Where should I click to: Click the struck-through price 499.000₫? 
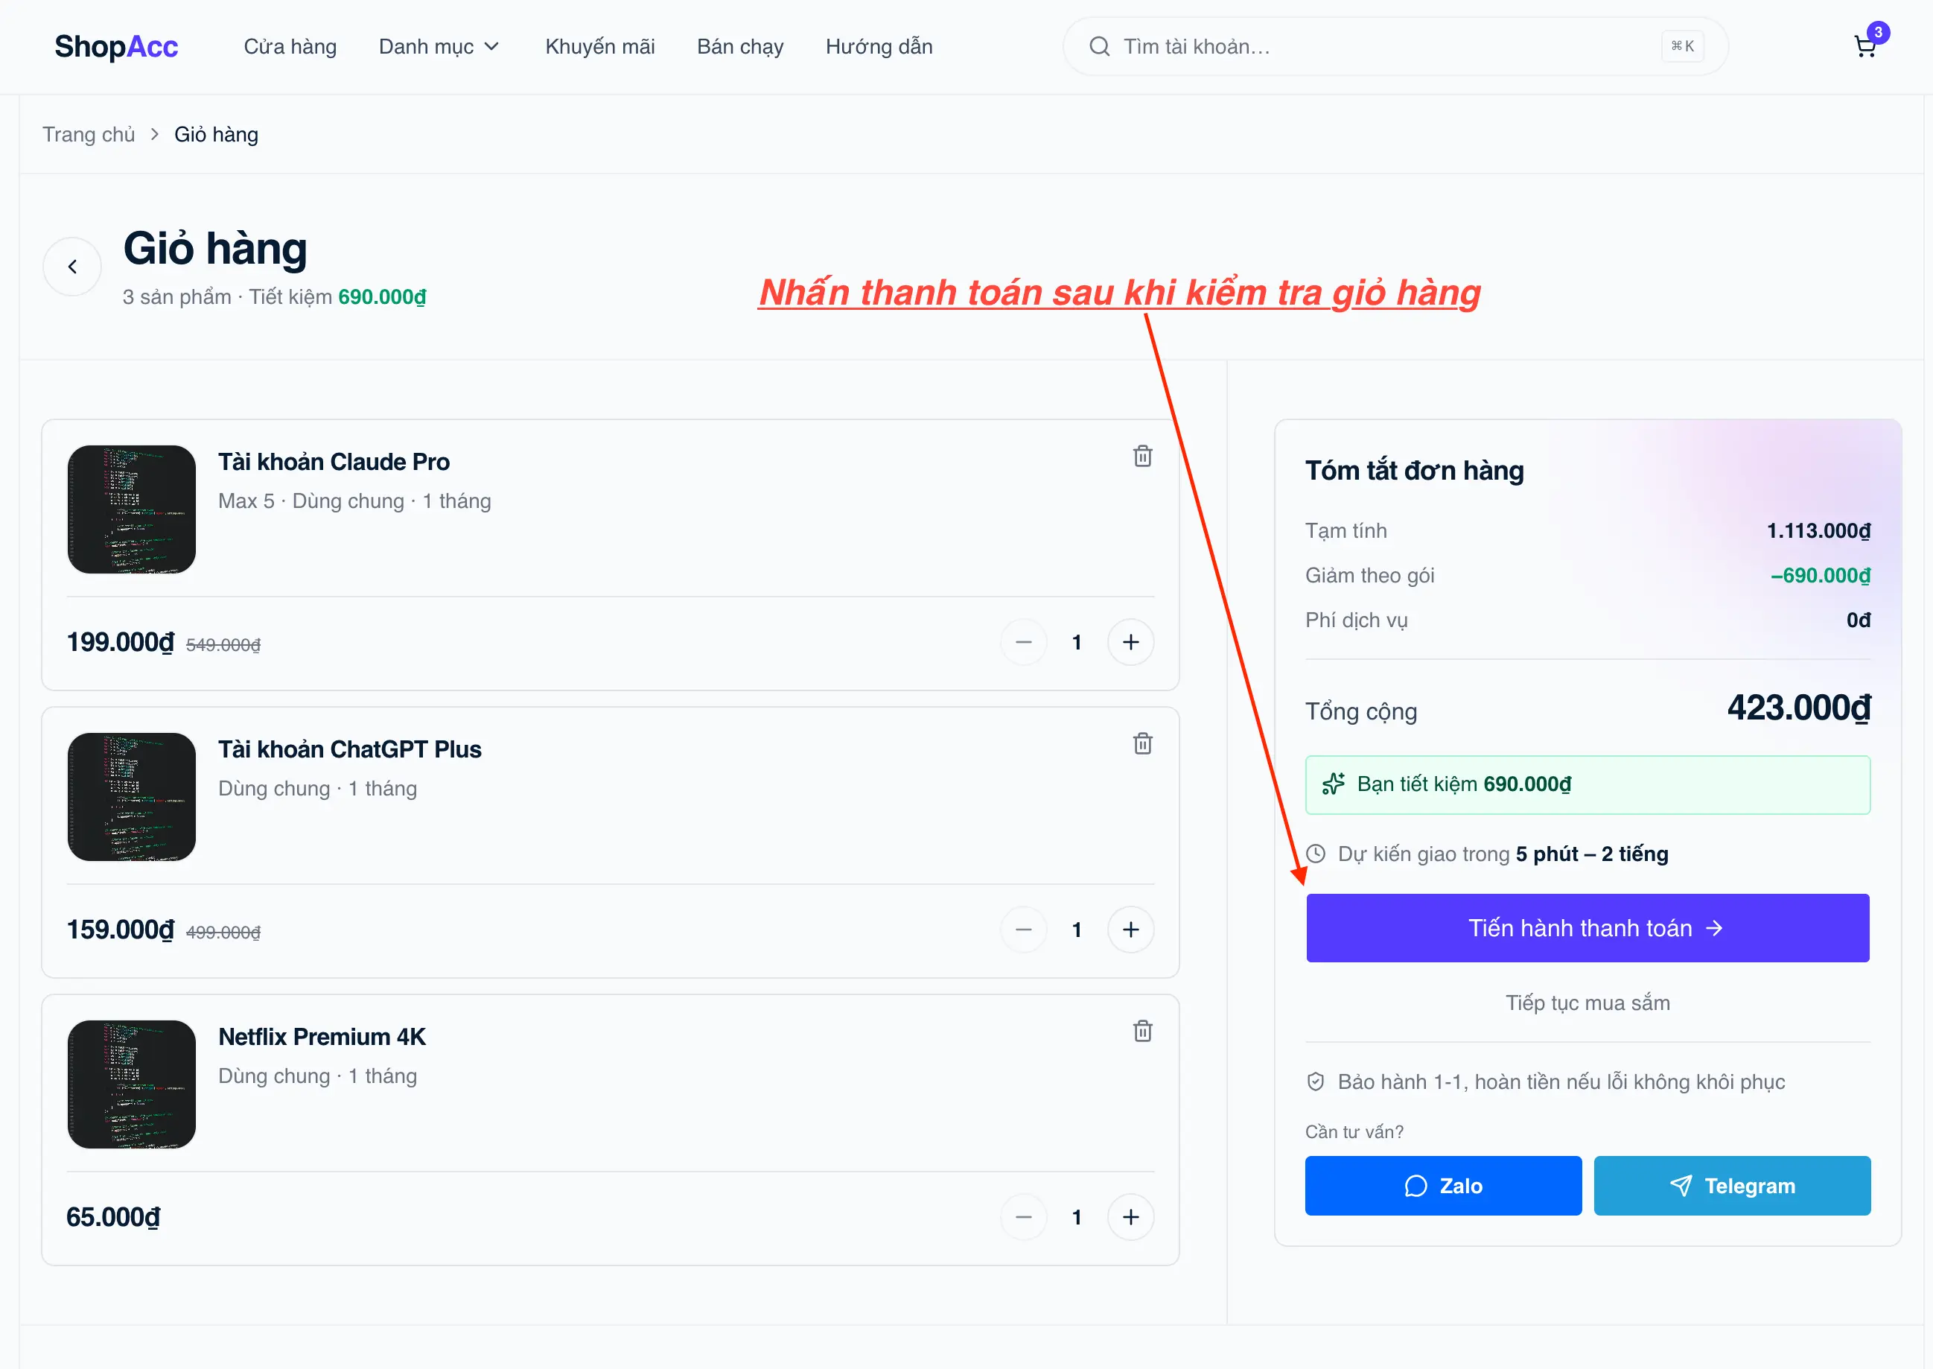(223, 933)
